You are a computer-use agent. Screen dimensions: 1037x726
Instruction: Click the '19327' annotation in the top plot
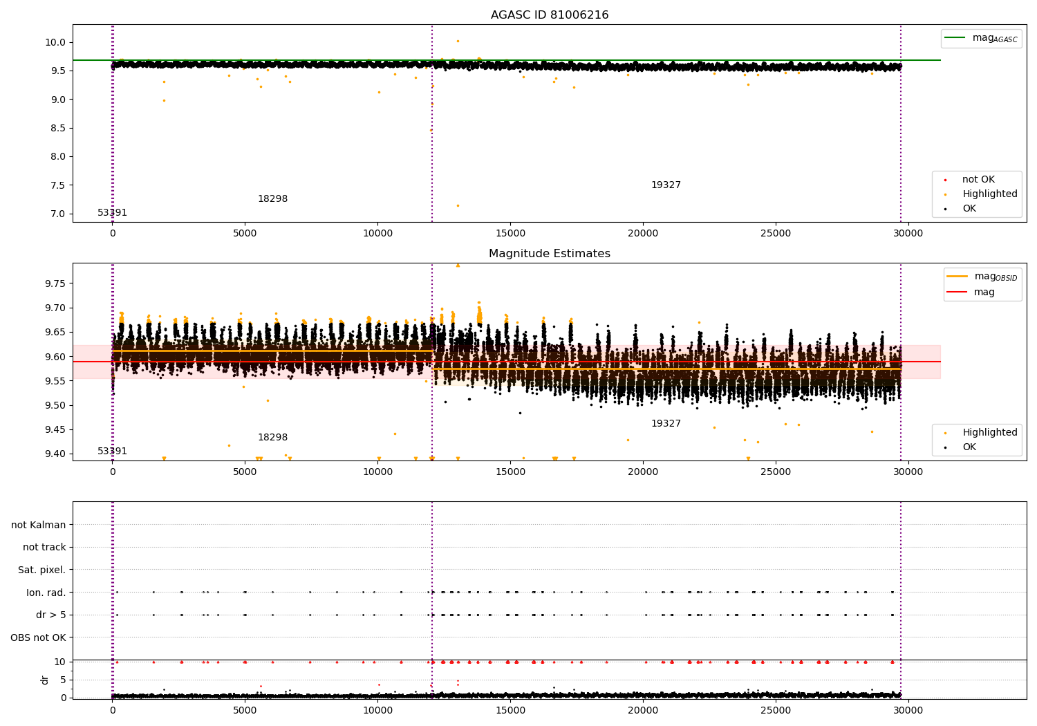click(666, 185)
